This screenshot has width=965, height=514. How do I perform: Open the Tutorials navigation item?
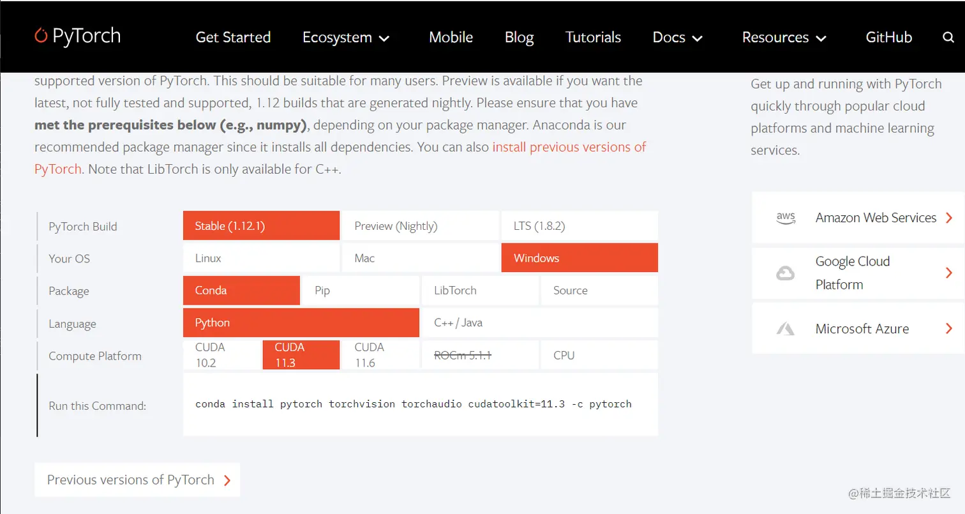[593, 38]
